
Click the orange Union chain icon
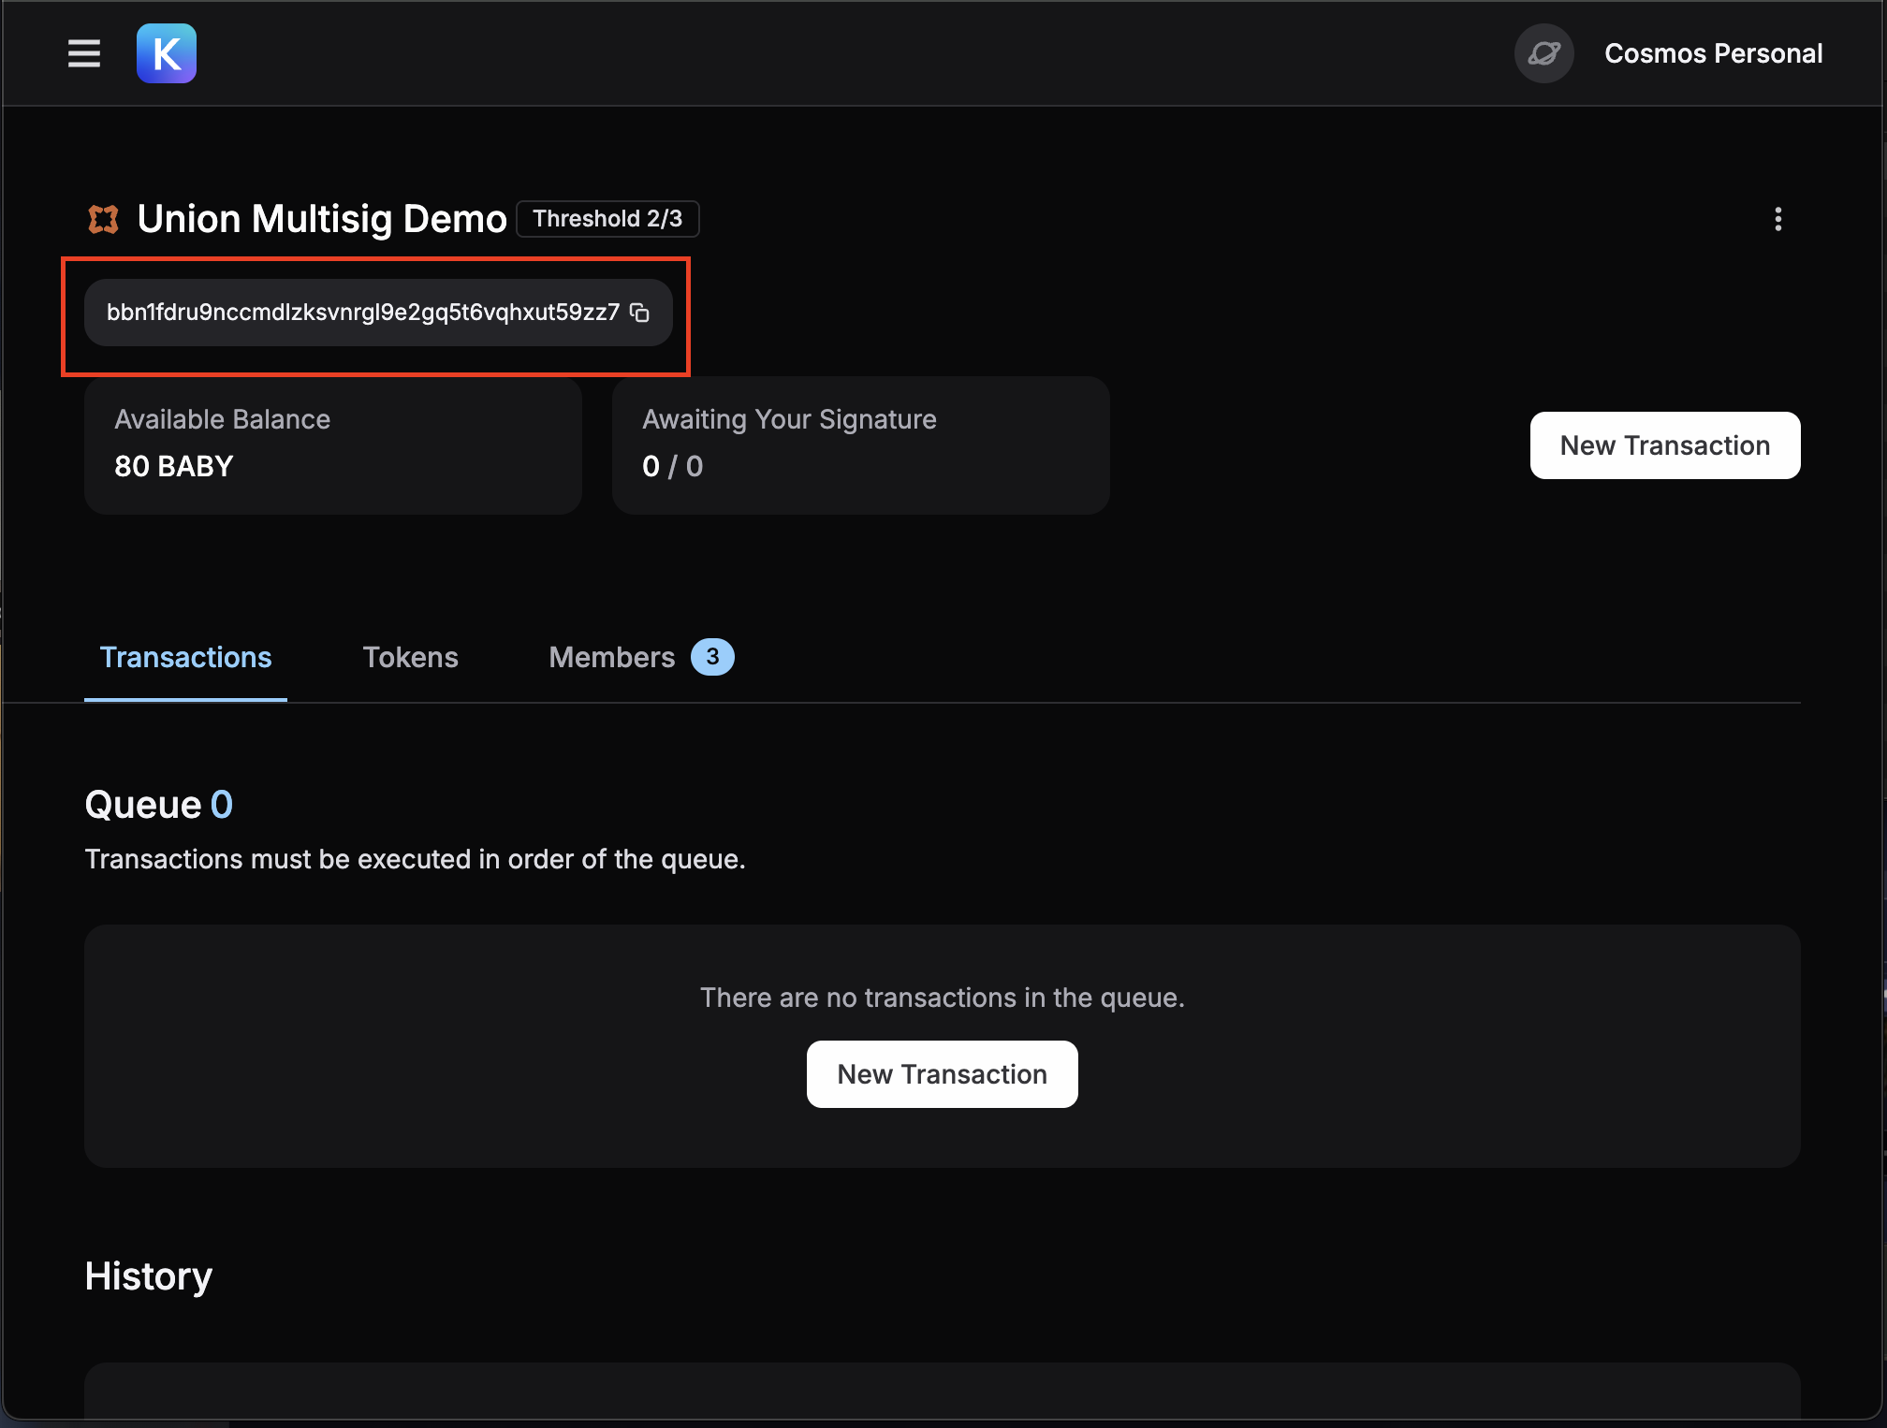click(x=104, y=219)
